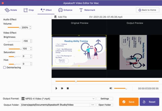
Task: Click the Open Folder button
Action: click(105, 105)
